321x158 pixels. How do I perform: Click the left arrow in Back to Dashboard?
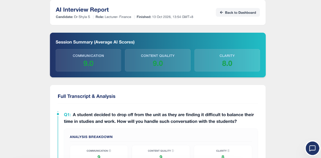(x=221, y=12)
